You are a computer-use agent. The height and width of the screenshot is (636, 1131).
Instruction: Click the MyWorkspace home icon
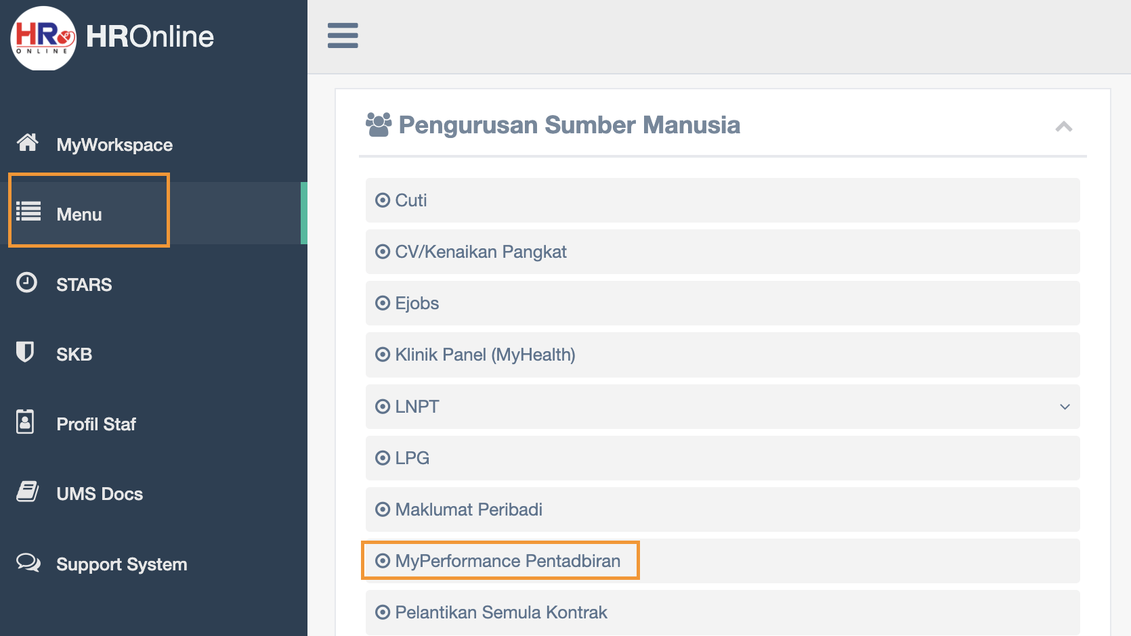pos(28,143)
